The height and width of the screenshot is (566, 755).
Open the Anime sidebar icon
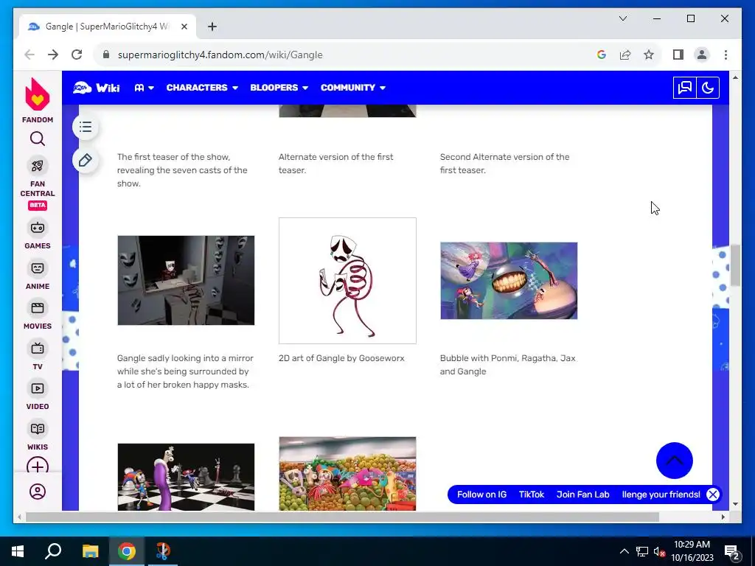[37, 268]
